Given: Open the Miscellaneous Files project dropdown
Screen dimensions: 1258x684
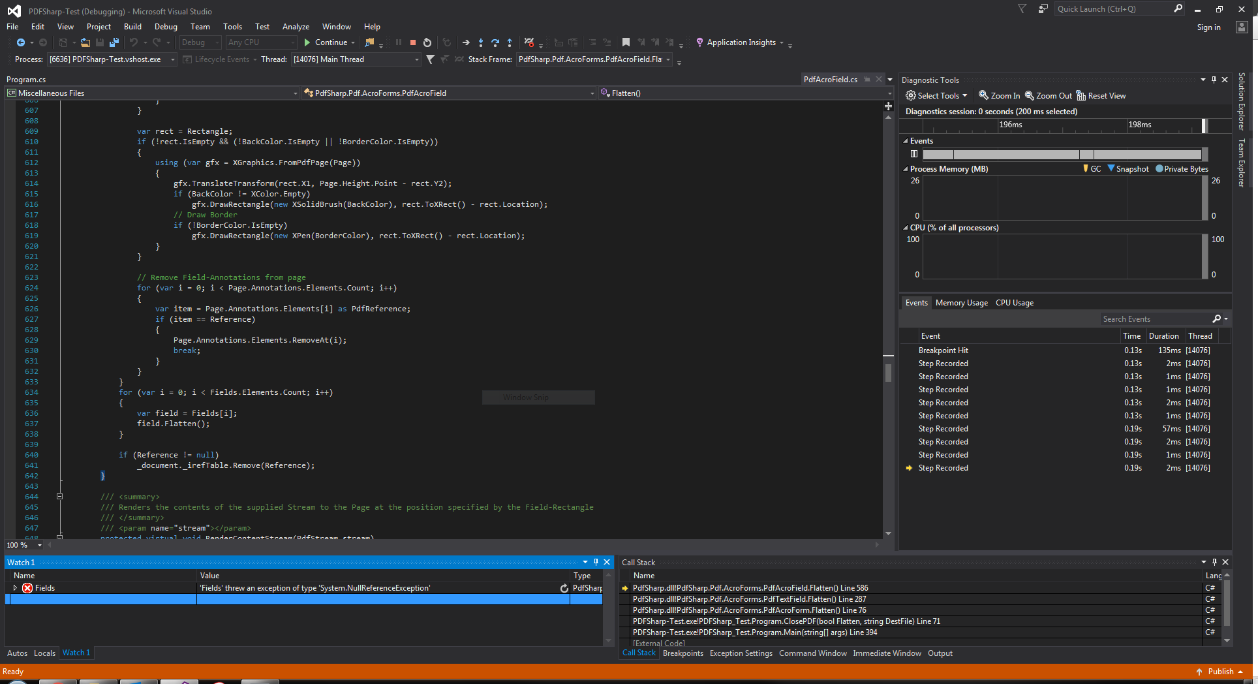Looking at the screenshot, I should pyautogui.click(x=152, y=93).
